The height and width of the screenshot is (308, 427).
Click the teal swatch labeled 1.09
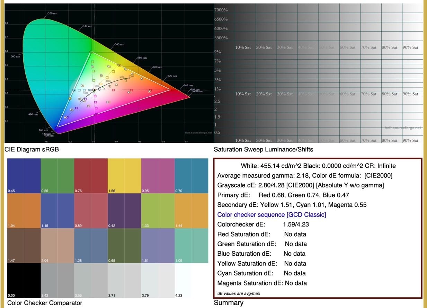[192, 245]
